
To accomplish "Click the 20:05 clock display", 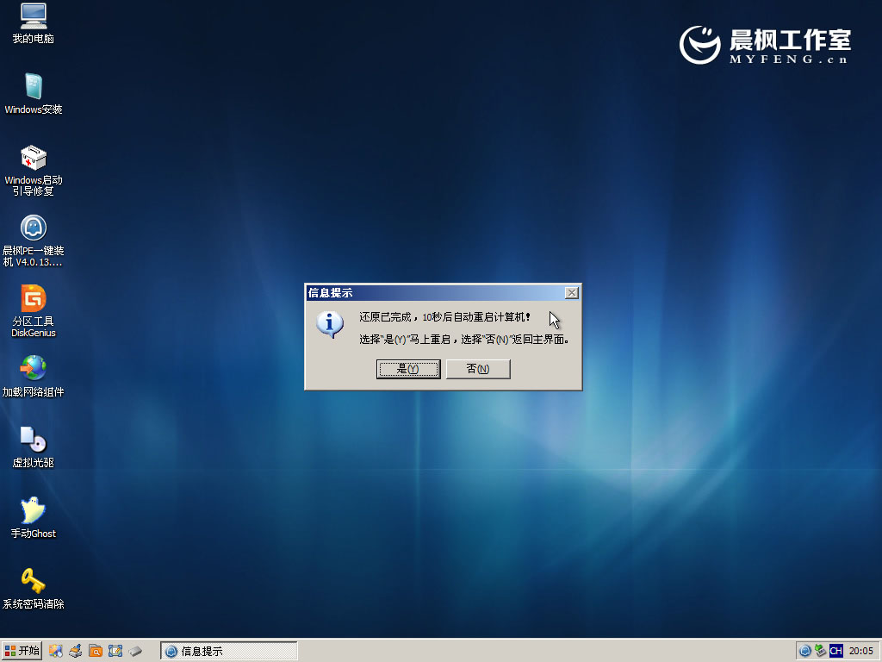I will point(860,651).
